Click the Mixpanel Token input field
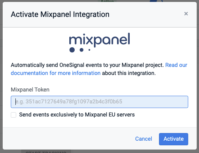Viewport: 199px width, 153px height. 99,102
